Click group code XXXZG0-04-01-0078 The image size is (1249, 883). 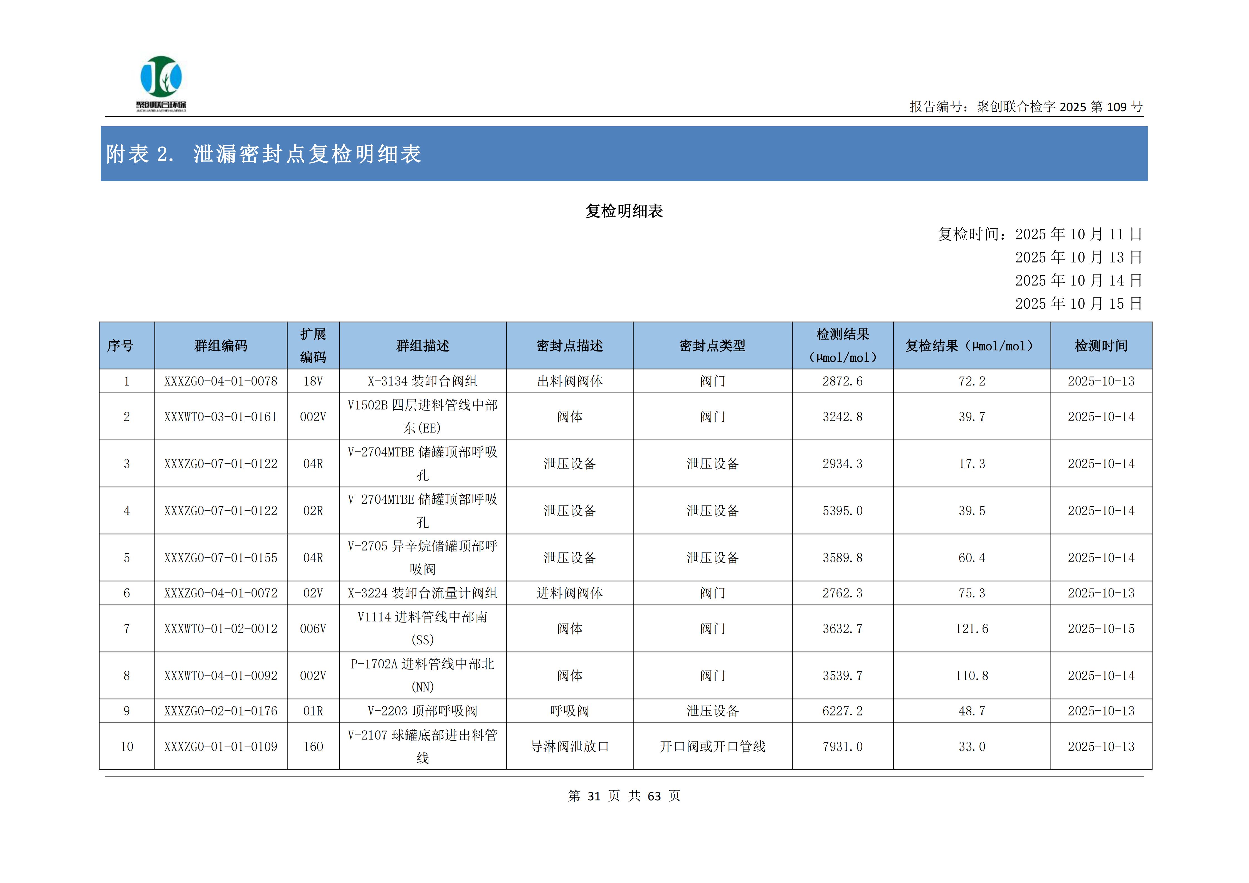221,381
